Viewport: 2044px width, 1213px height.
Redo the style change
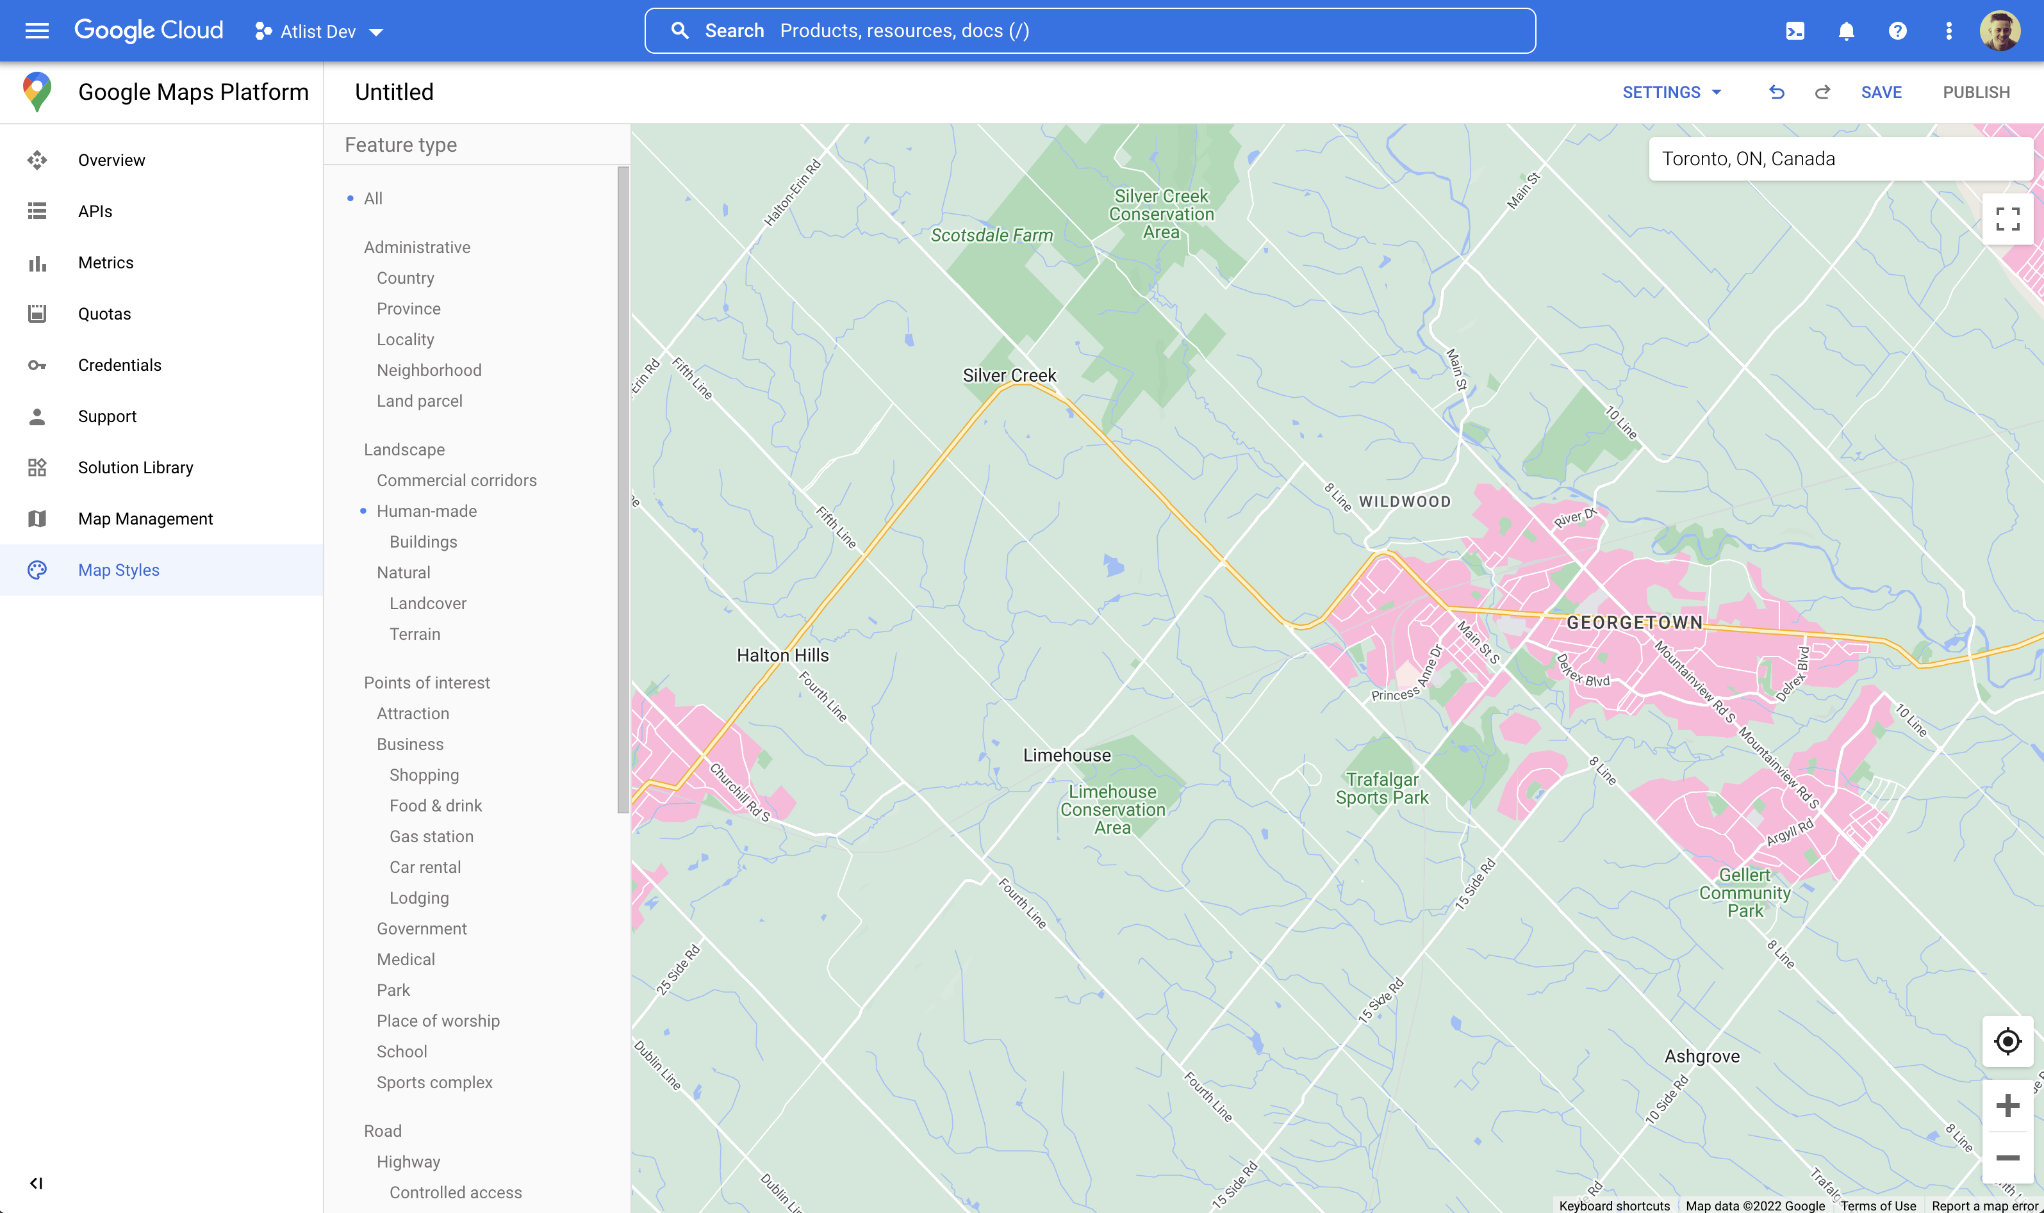coord(1822,92)
